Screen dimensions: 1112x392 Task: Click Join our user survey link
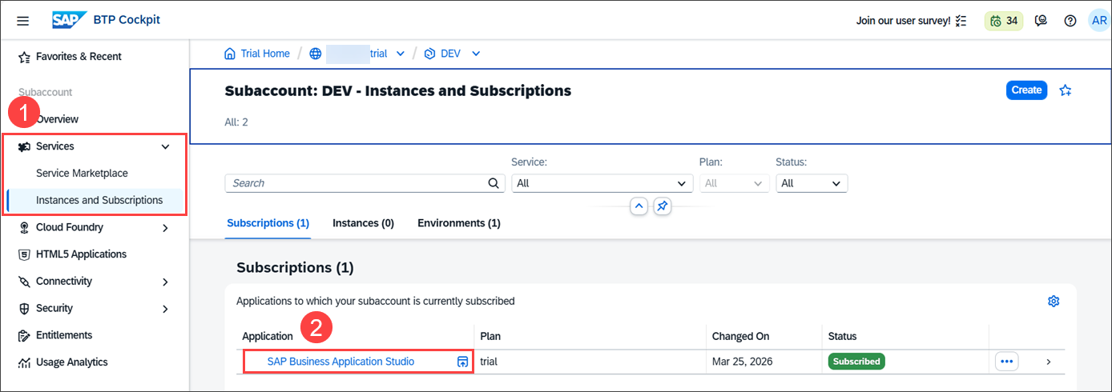904,21
